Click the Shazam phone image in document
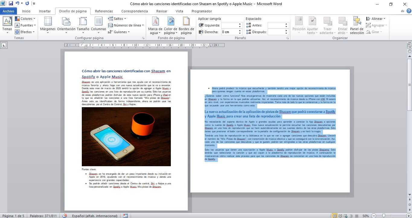 pos(126,137)
